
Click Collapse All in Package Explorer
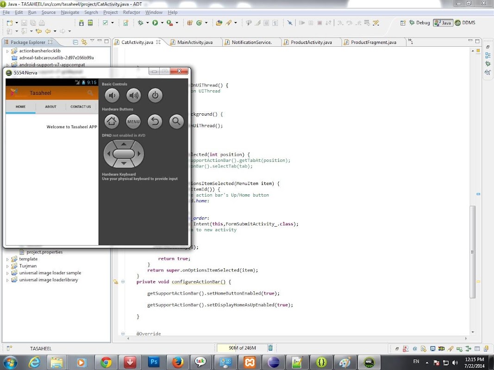(75, 42)
